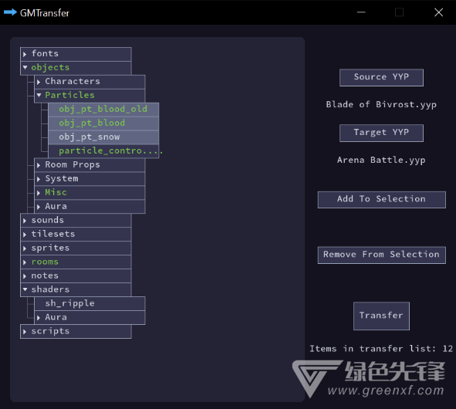456x409 pixels.
Task: Click the Target YYP button
Action: coord(381,133)
